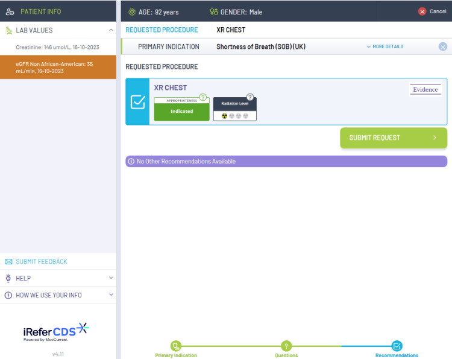Click the iRefer CDS logo
The width and height of the screenshot is (452, 359).
click(x=56, y=332)
